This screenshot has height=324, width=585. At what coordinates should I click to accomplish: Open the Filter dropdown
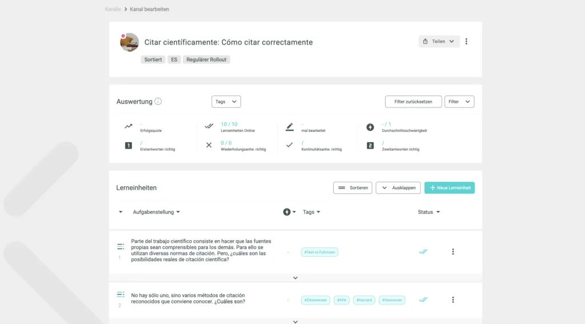459,102
